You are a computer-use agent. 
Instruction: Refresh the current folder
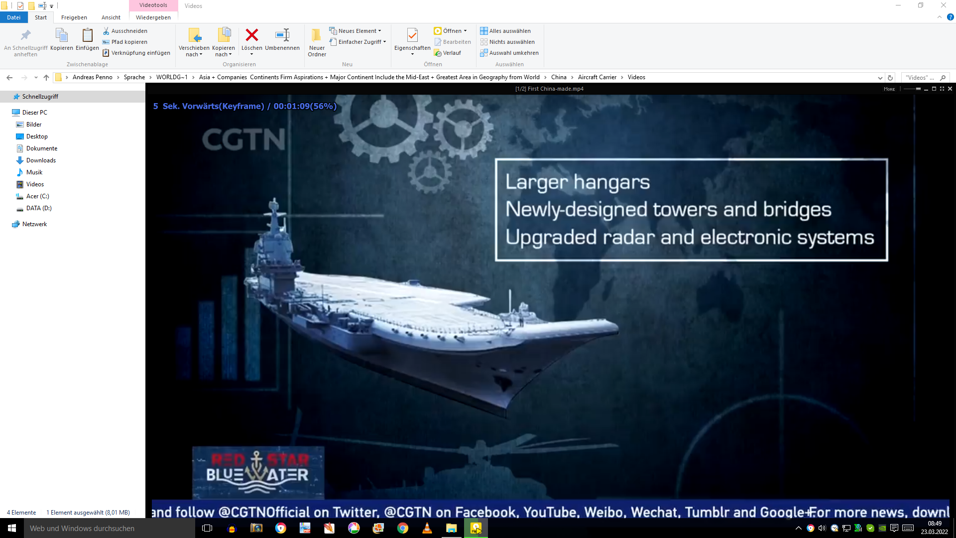tap(890, 78)
